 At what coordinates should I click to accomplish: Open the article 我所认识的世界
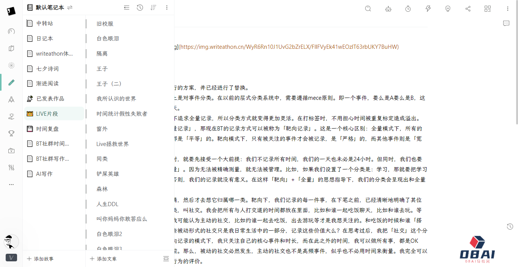[116, 99]
